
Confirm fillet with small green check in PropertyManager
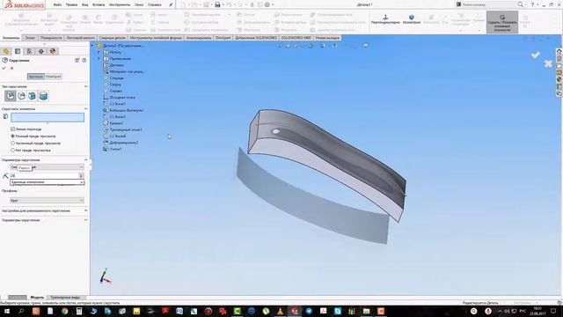(4, 68)
